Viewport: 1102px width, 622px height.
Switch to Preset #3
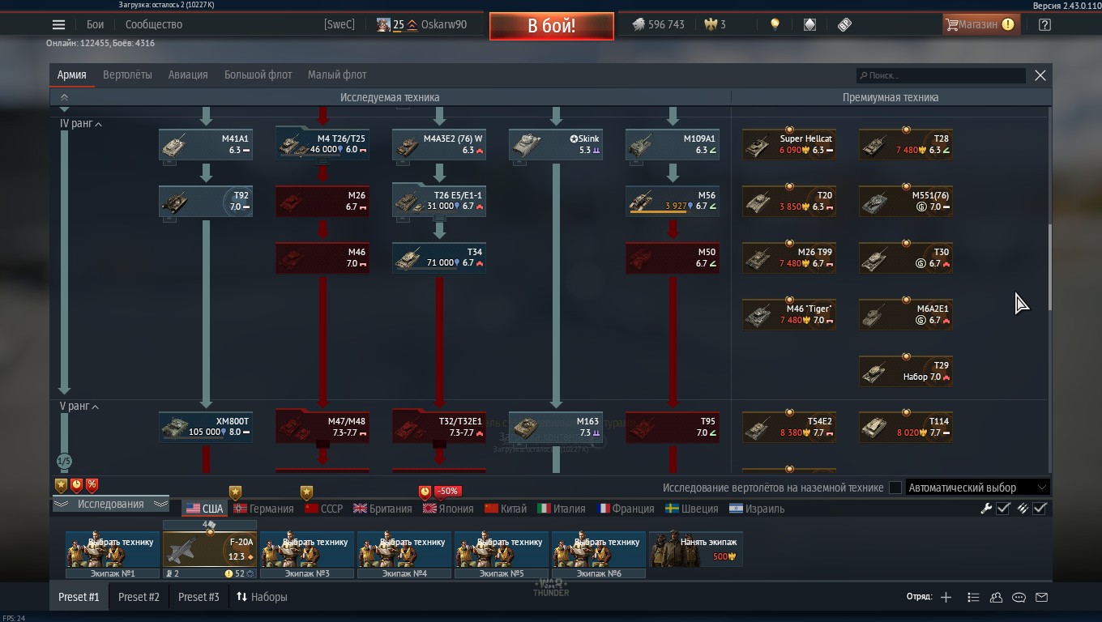click(x=199, y=597)
